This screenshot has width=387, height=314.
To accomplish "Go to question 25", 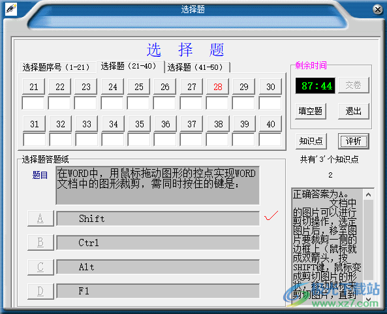I will (139, 87).
